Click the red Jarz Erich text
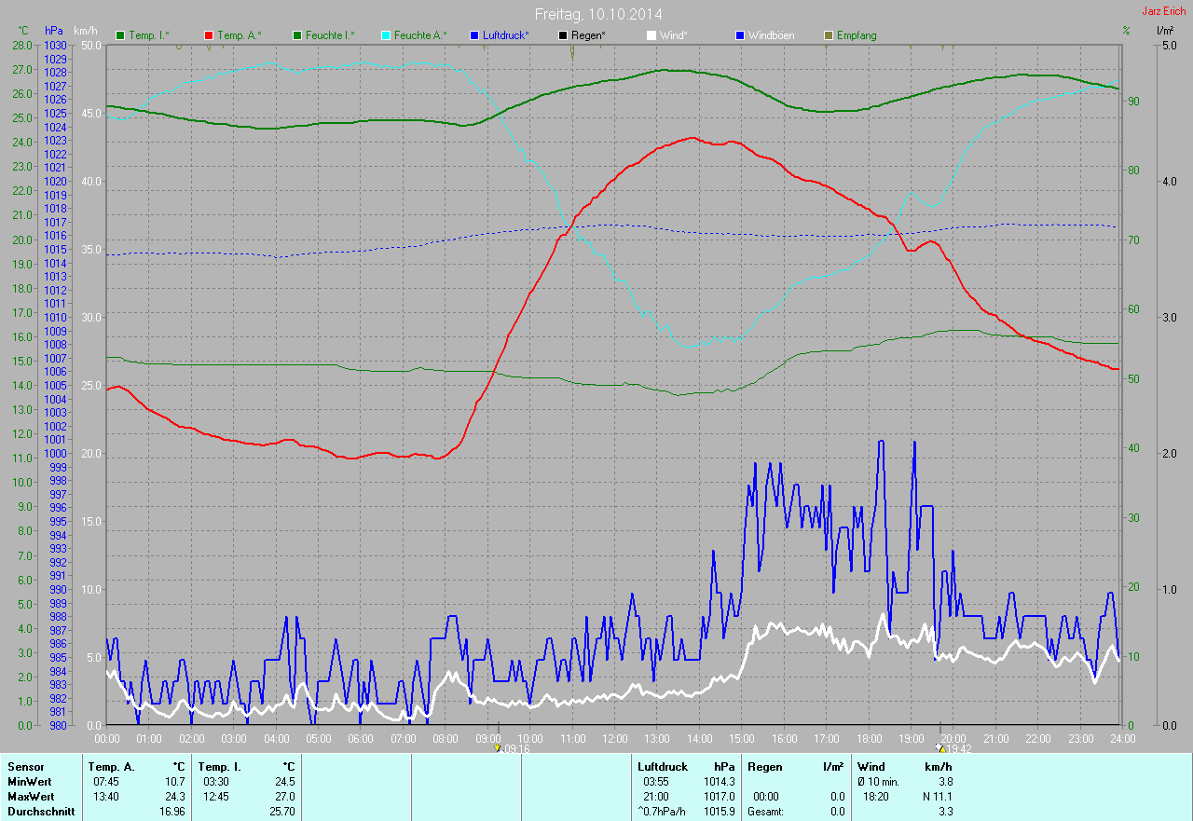Image resolution: width=1193 pixels, height=821 pixels. (1165, 12)
